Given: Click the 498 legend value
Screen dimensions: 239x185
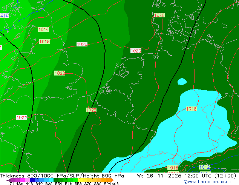Looking at the screenshot, I should [29, 183].
